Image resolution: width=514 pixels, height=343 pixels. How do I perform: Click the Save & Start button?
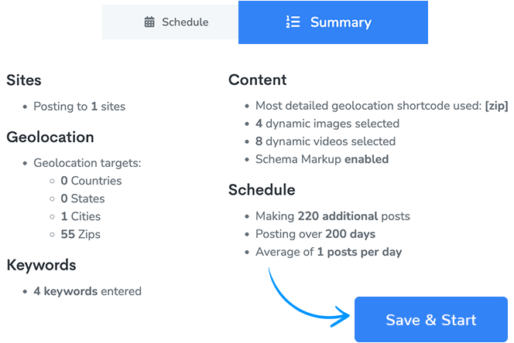[430, 319]
